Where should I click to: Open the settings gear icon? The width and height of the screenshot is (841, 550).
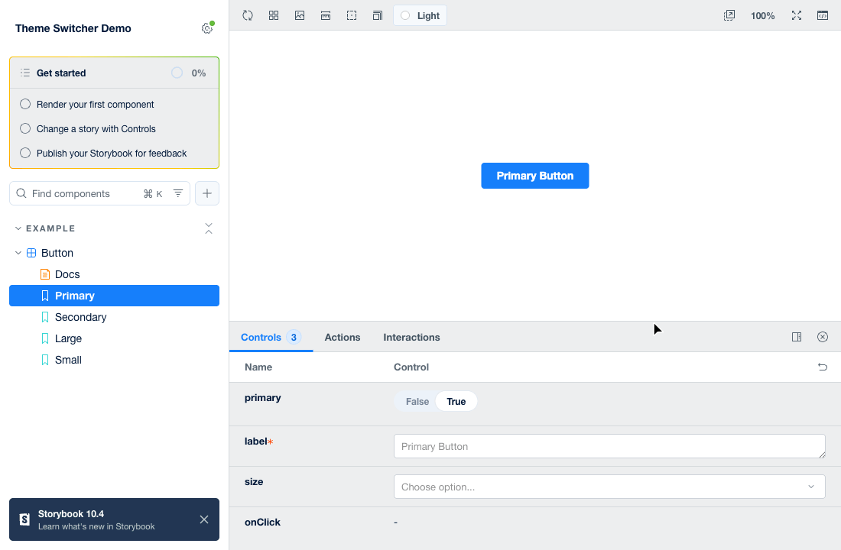coord(207,28)
